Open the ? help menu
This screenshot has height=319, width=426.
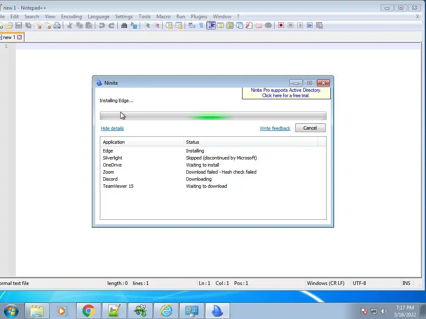point(238,17)
